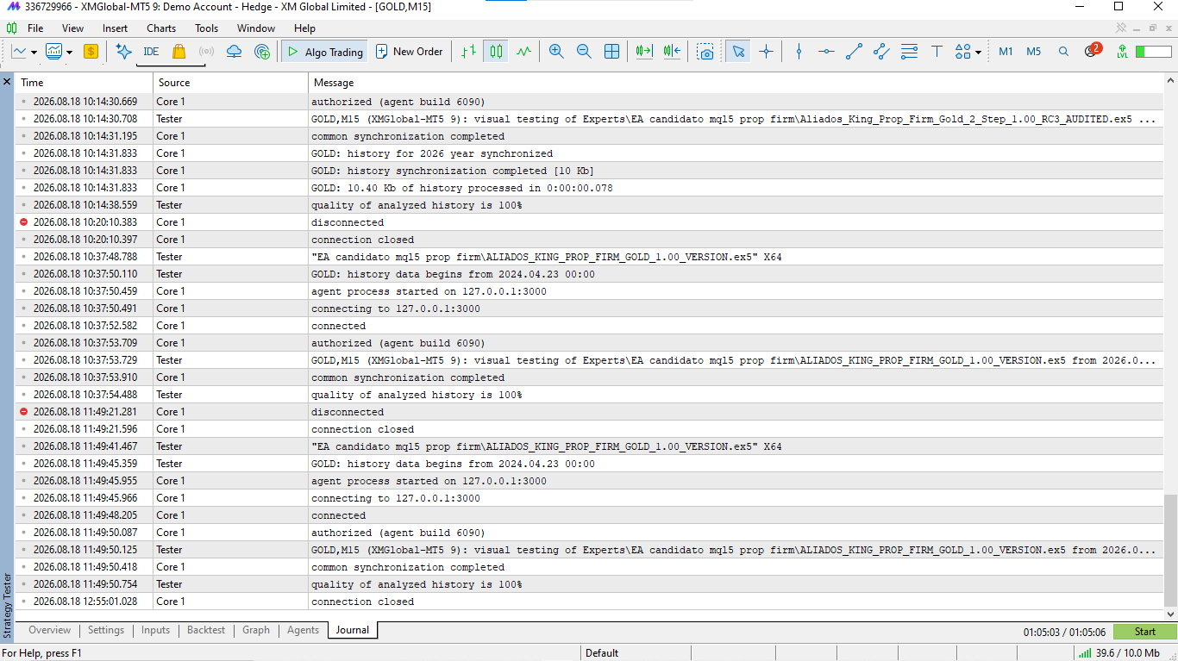The height and width of the screenshot is (661, 1178).
Task: Click the Message column header
Action: click(x=736, y=83)
